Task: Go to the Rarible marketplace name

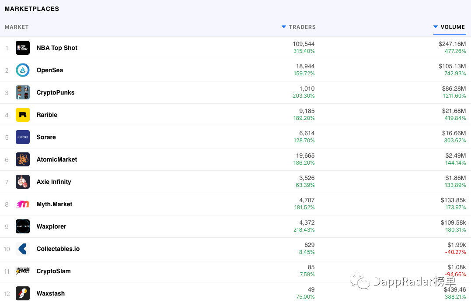Action: [47, 115]
